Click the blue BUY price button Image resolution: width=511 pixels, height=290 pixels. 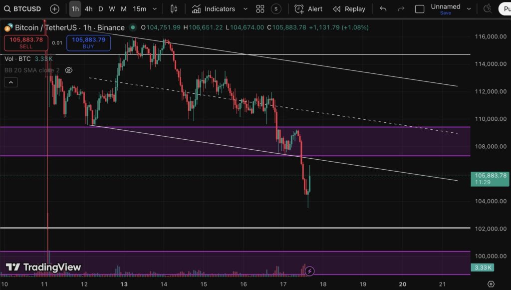pyautogui.click(x=88, y=43)
